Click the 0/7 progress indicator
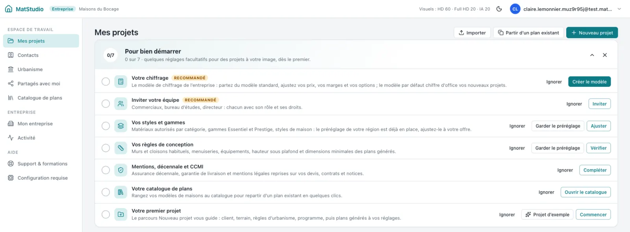 [x=111, y=55]
